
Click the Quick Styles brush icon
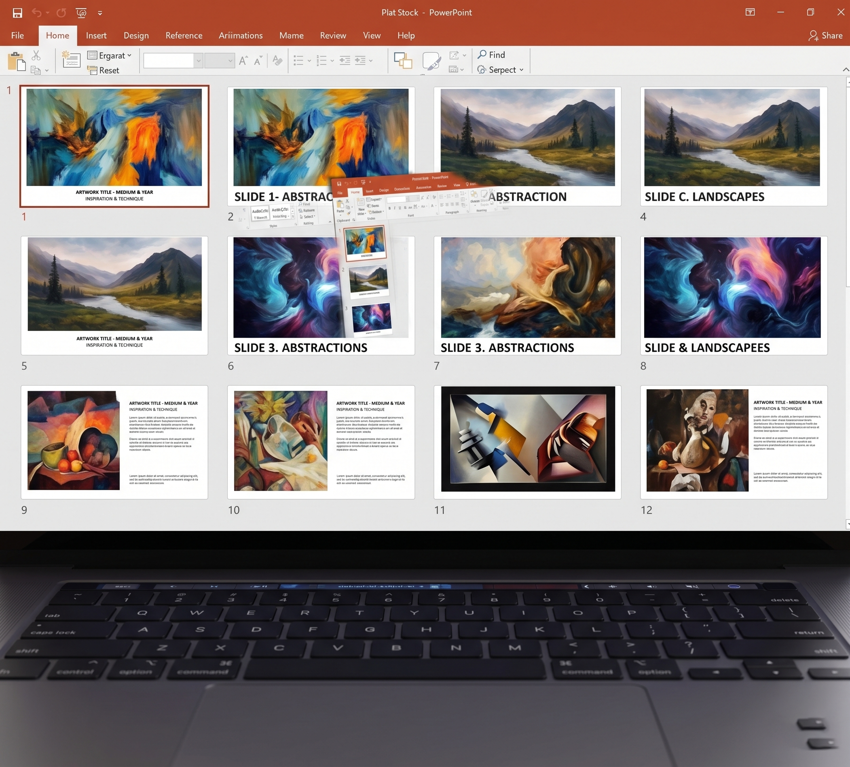[x=431, y=62]
